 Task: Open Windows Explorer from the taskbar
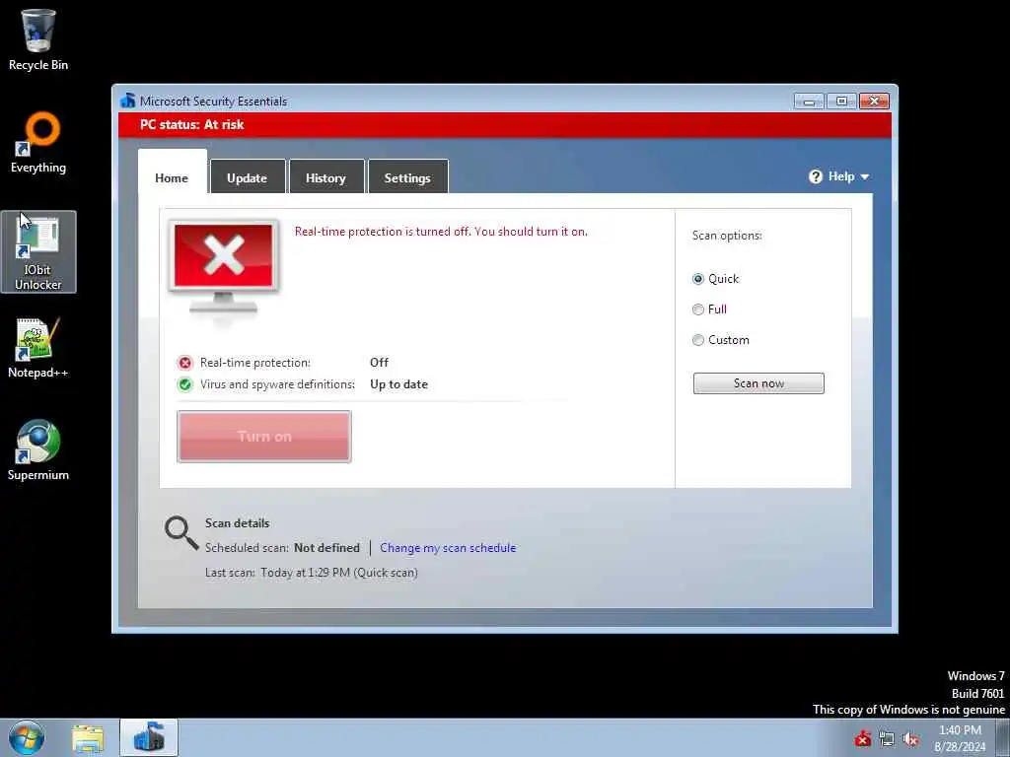click(x=88, y=738)
